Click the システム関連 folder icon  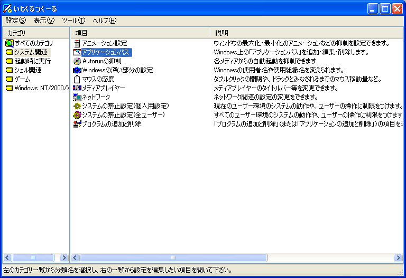coord(10,52)
